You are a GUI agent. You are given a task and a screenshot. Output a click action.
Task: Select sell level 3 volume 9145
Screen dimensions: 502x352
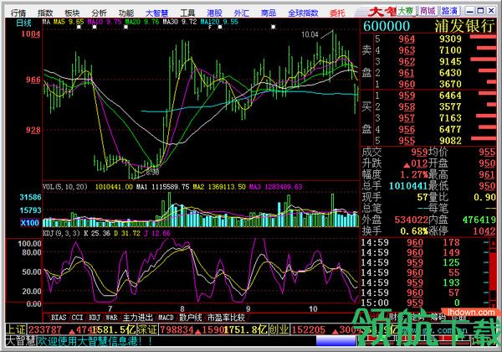pos(450,61)
